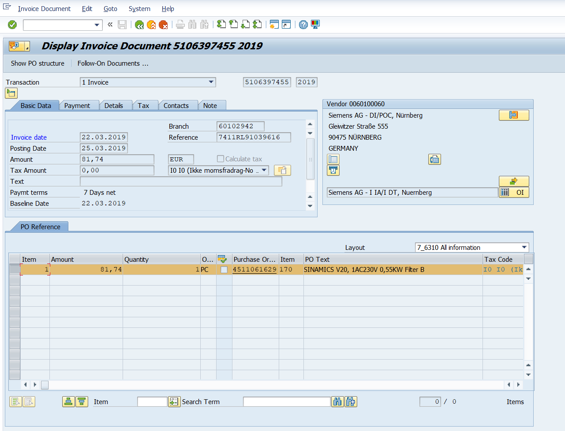The width and height of the screenshot is (565, 431).
Task: Expand the tax code I0 dropdown
Action: coord(264,170)
